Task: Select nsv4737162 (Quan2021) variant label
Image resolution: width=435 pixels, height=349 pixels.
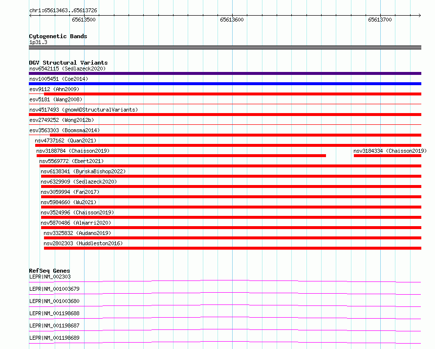Action: point(65,140)
